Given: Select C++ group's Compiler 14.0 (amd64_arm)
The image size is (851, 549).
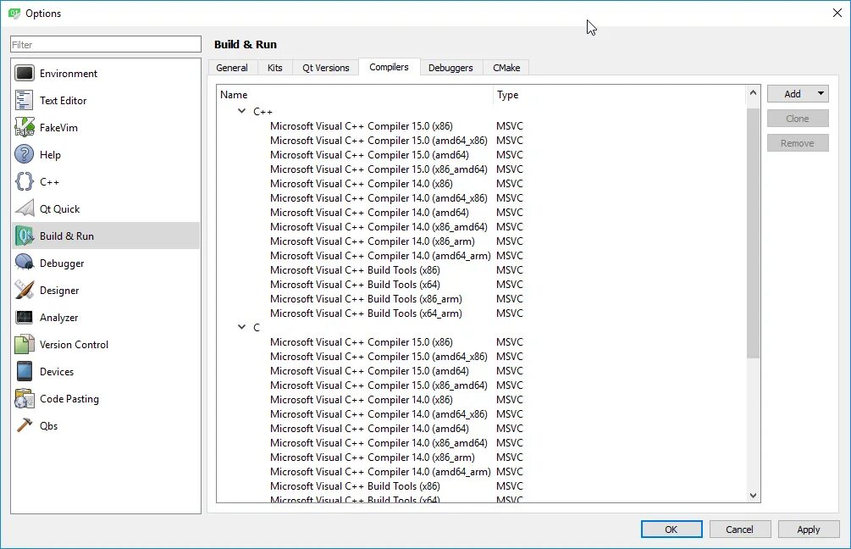Looking at the screenshot, I should [x=380, y=255].
